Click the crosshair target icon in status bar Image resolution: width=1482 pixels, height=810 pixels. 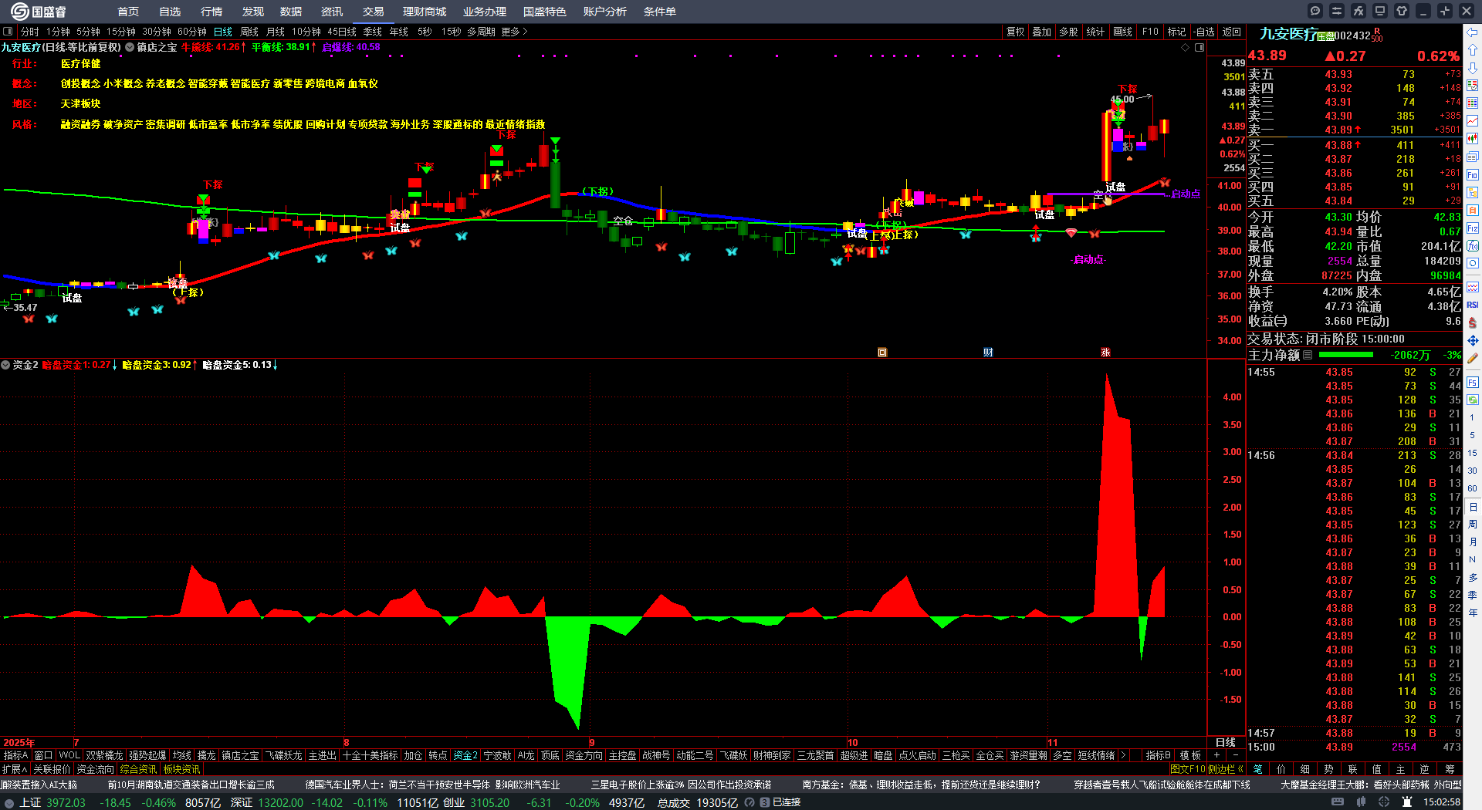click(1384, 802)
